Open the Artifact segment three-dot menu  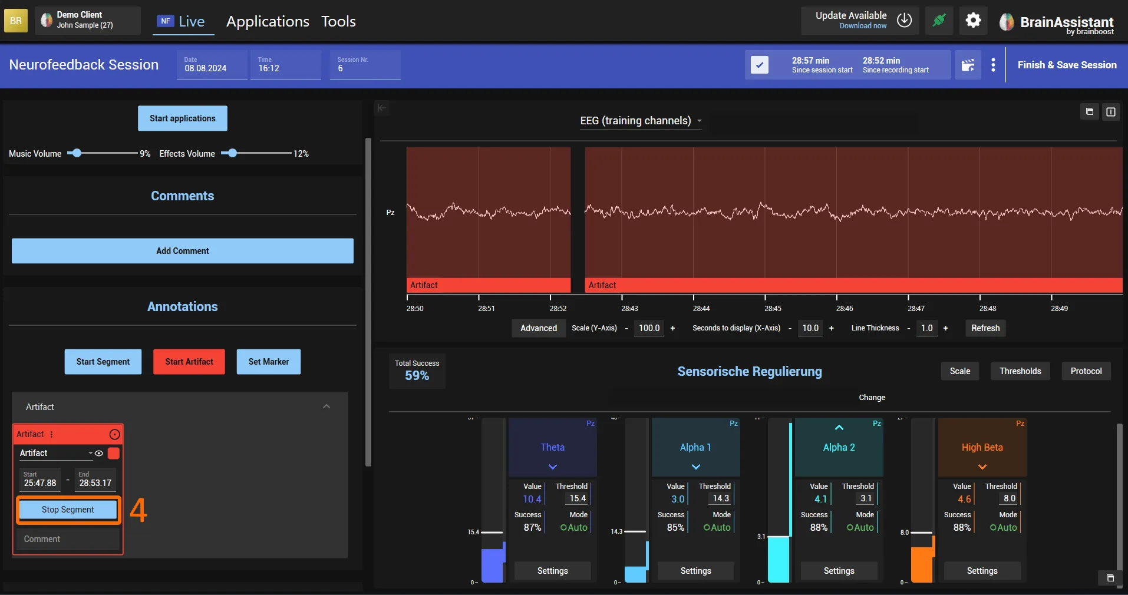51,434
